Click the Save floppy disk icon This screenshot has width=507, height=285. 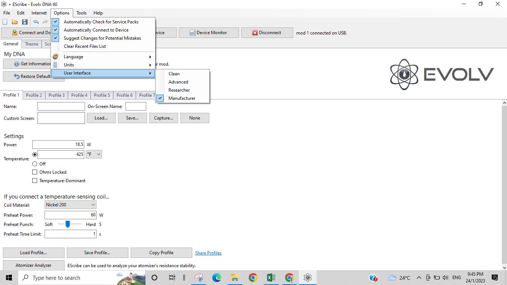coord(25,22)
